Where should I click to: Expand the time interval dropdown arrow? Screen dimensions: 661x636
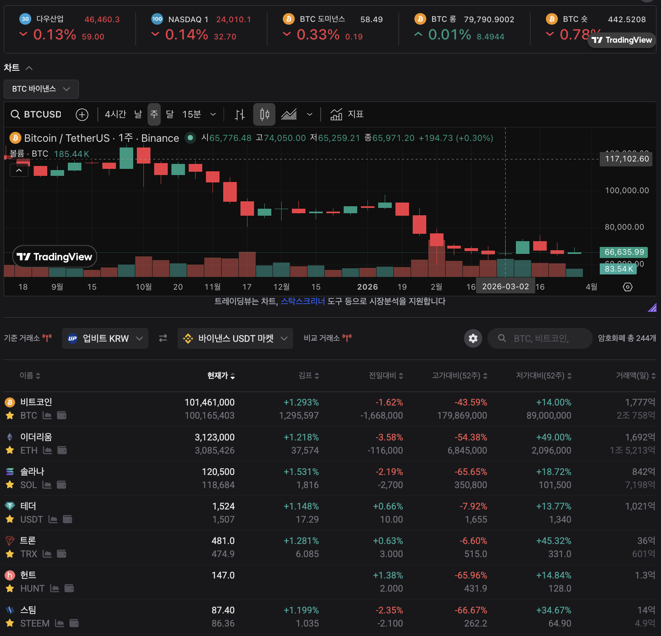point(213,114)
